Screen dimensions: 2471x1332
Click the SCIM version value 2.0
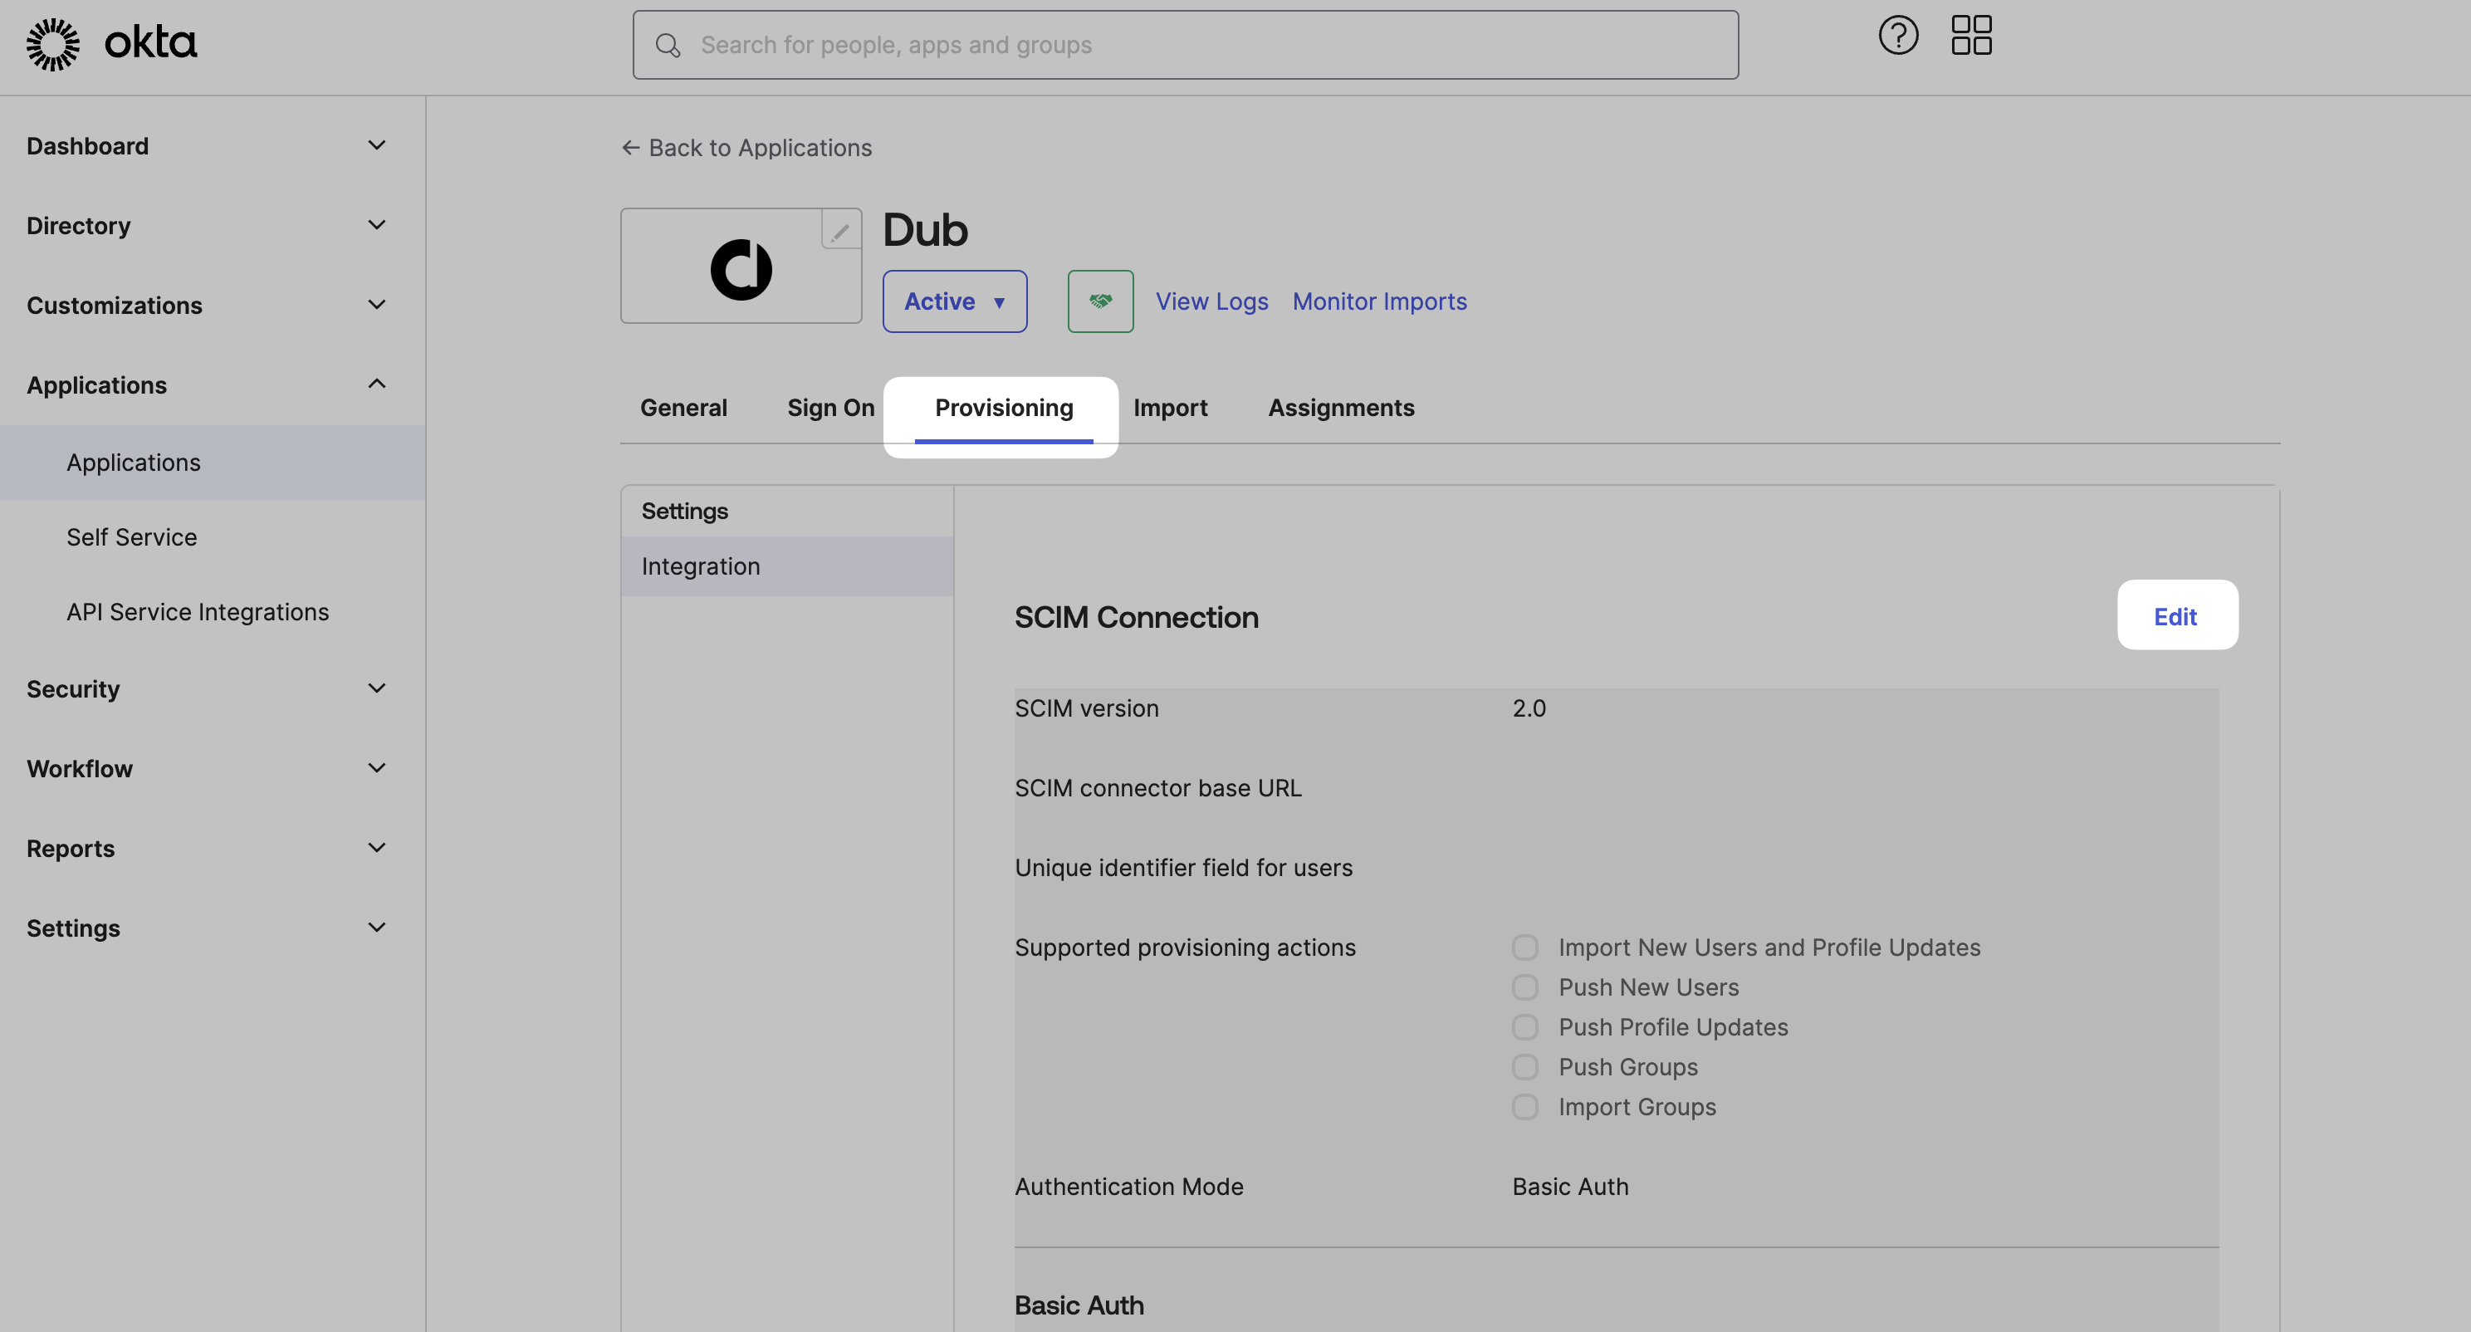[x=1529, y=708]
